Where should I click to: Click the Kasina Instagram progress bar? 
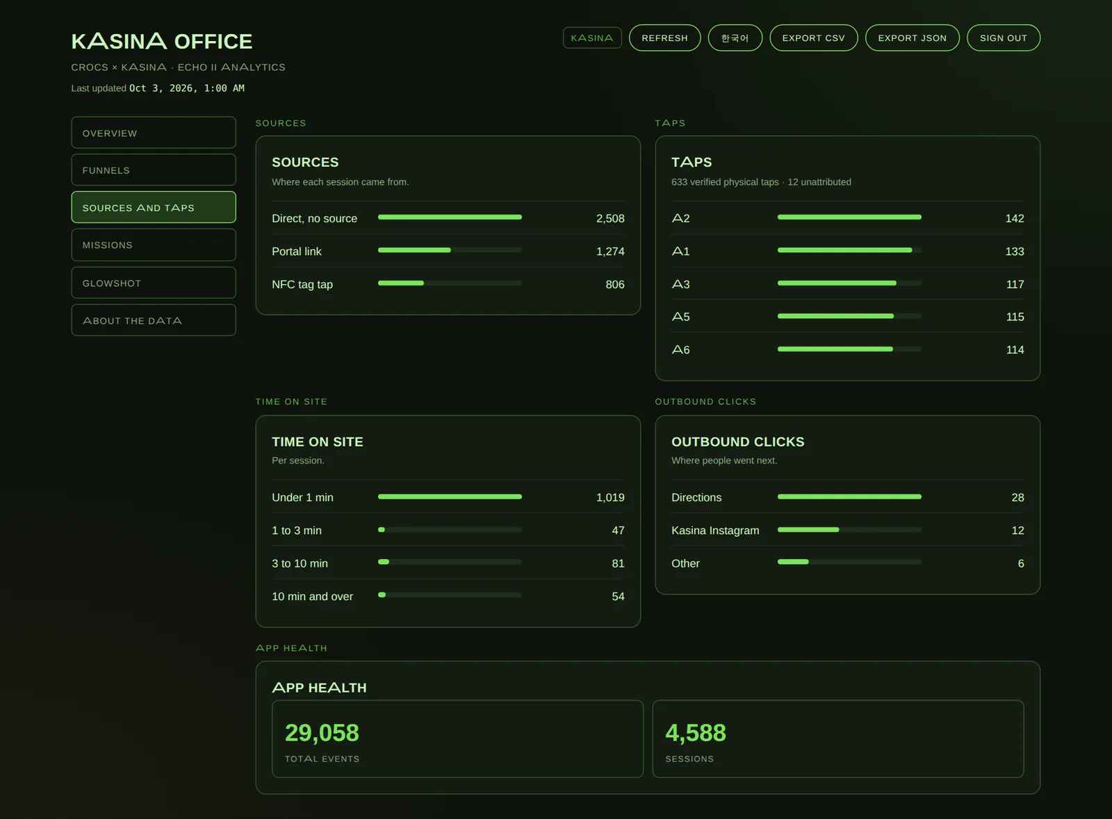point(849,530)
